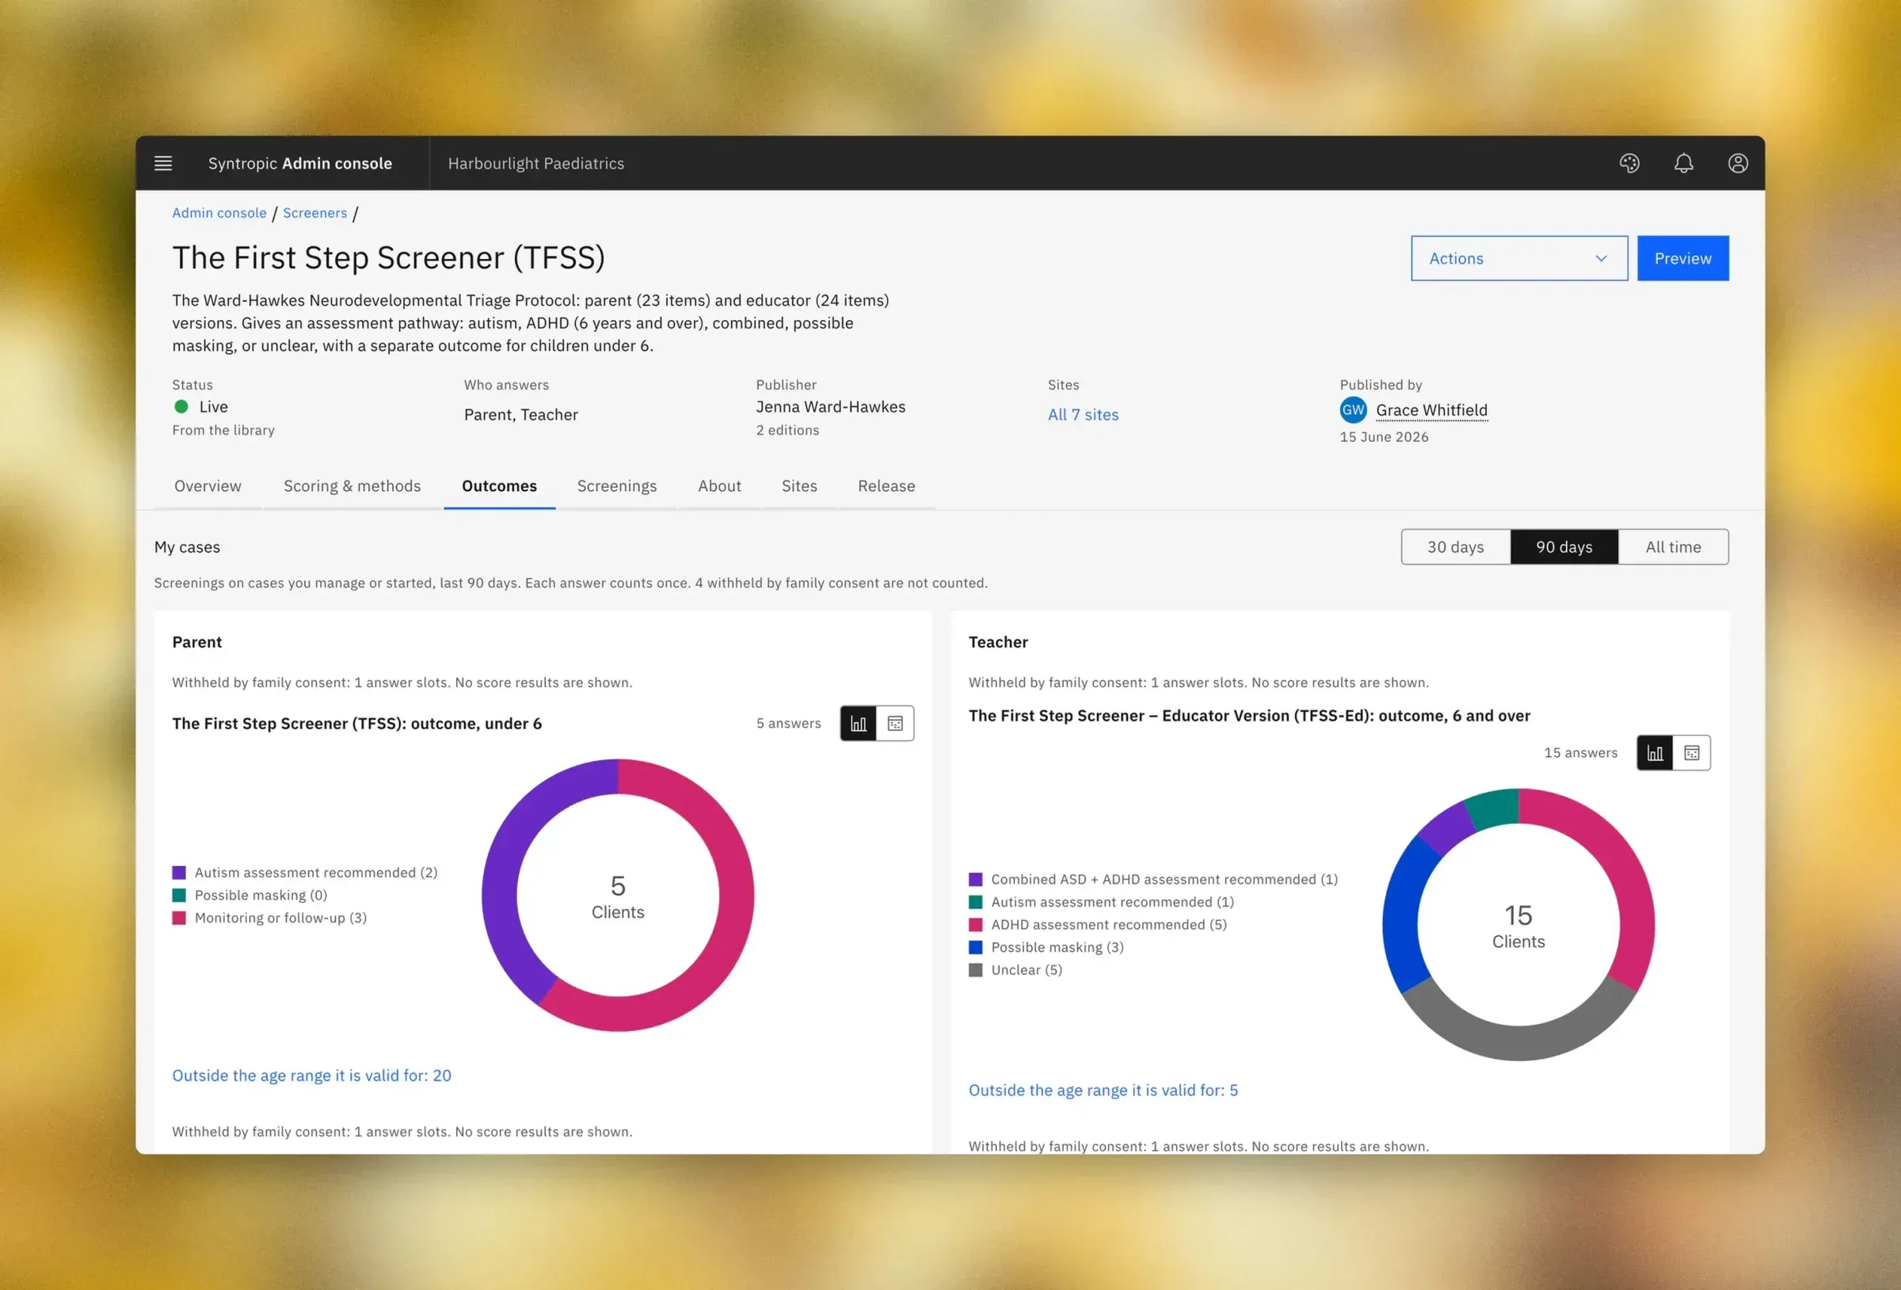1901x1290 pixels.
Task: Click Harbourlight Paediatrics organisation name
Action: click(535, 163)
